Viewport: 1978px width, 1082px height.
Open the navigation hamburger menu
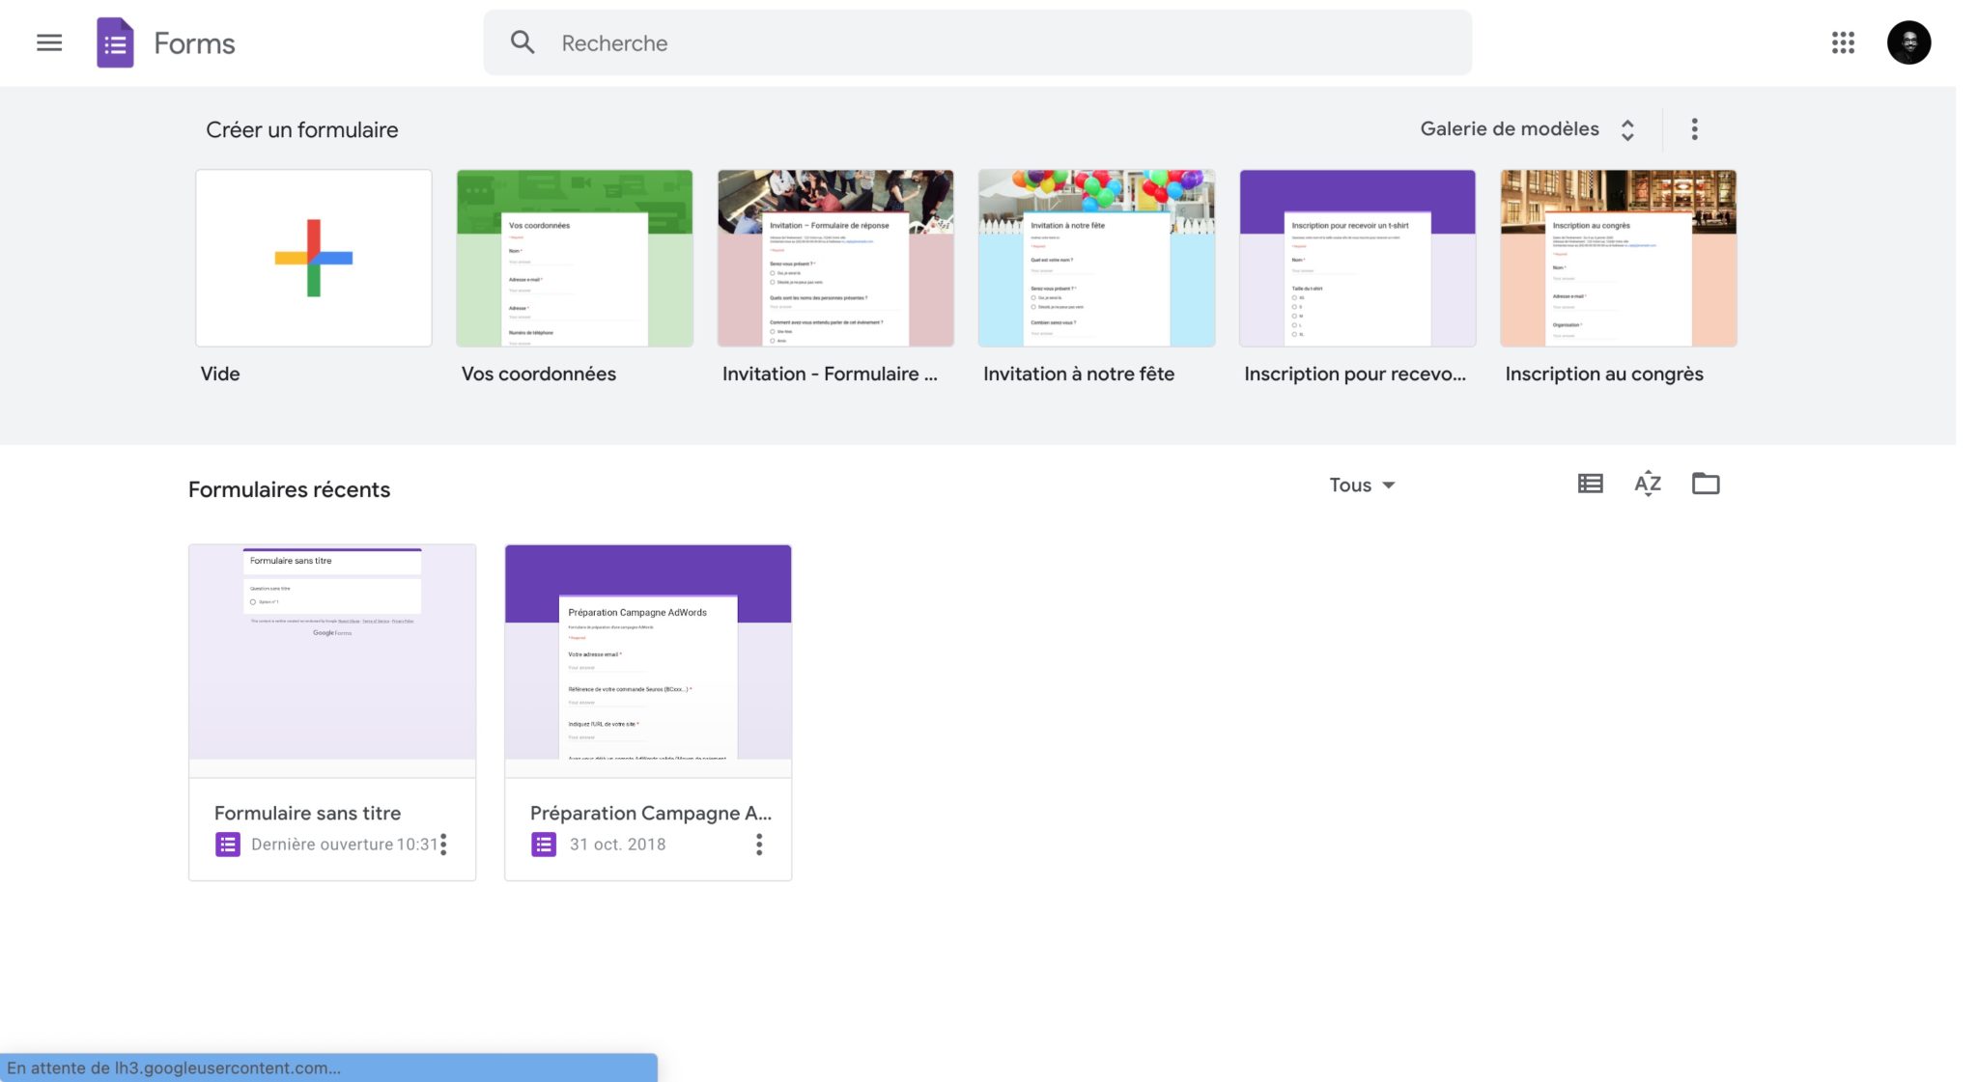(48, 42)
